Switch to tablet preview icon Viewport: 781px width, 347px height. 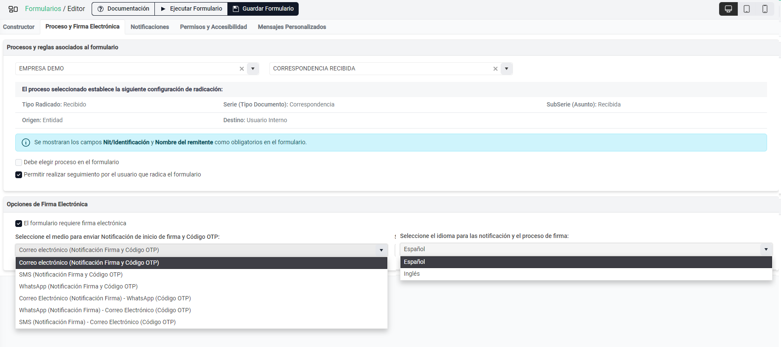point(747,9)
